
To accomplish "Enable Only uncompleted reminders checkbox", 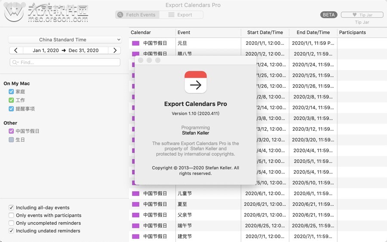I will click(x=11, y=223).
